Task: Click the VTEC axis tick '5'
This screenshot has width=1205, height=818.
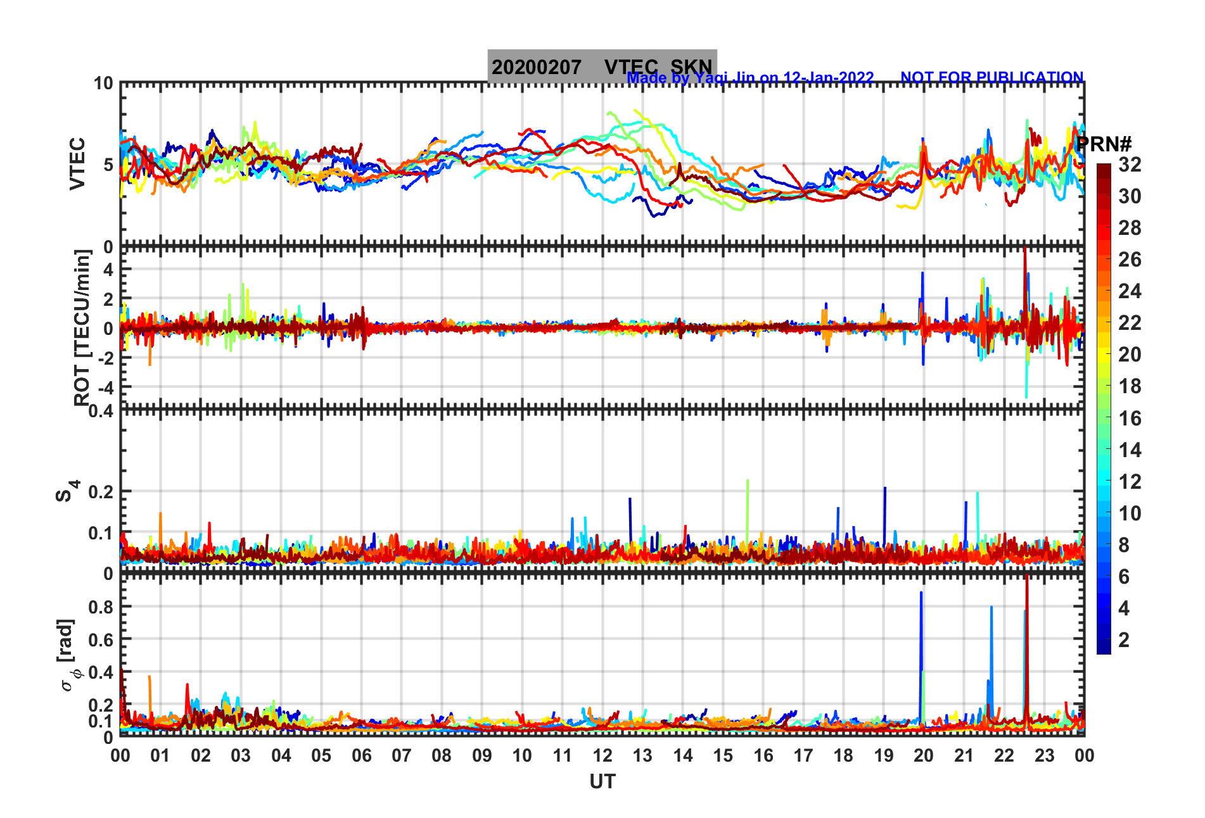Action: pos(108,165)
